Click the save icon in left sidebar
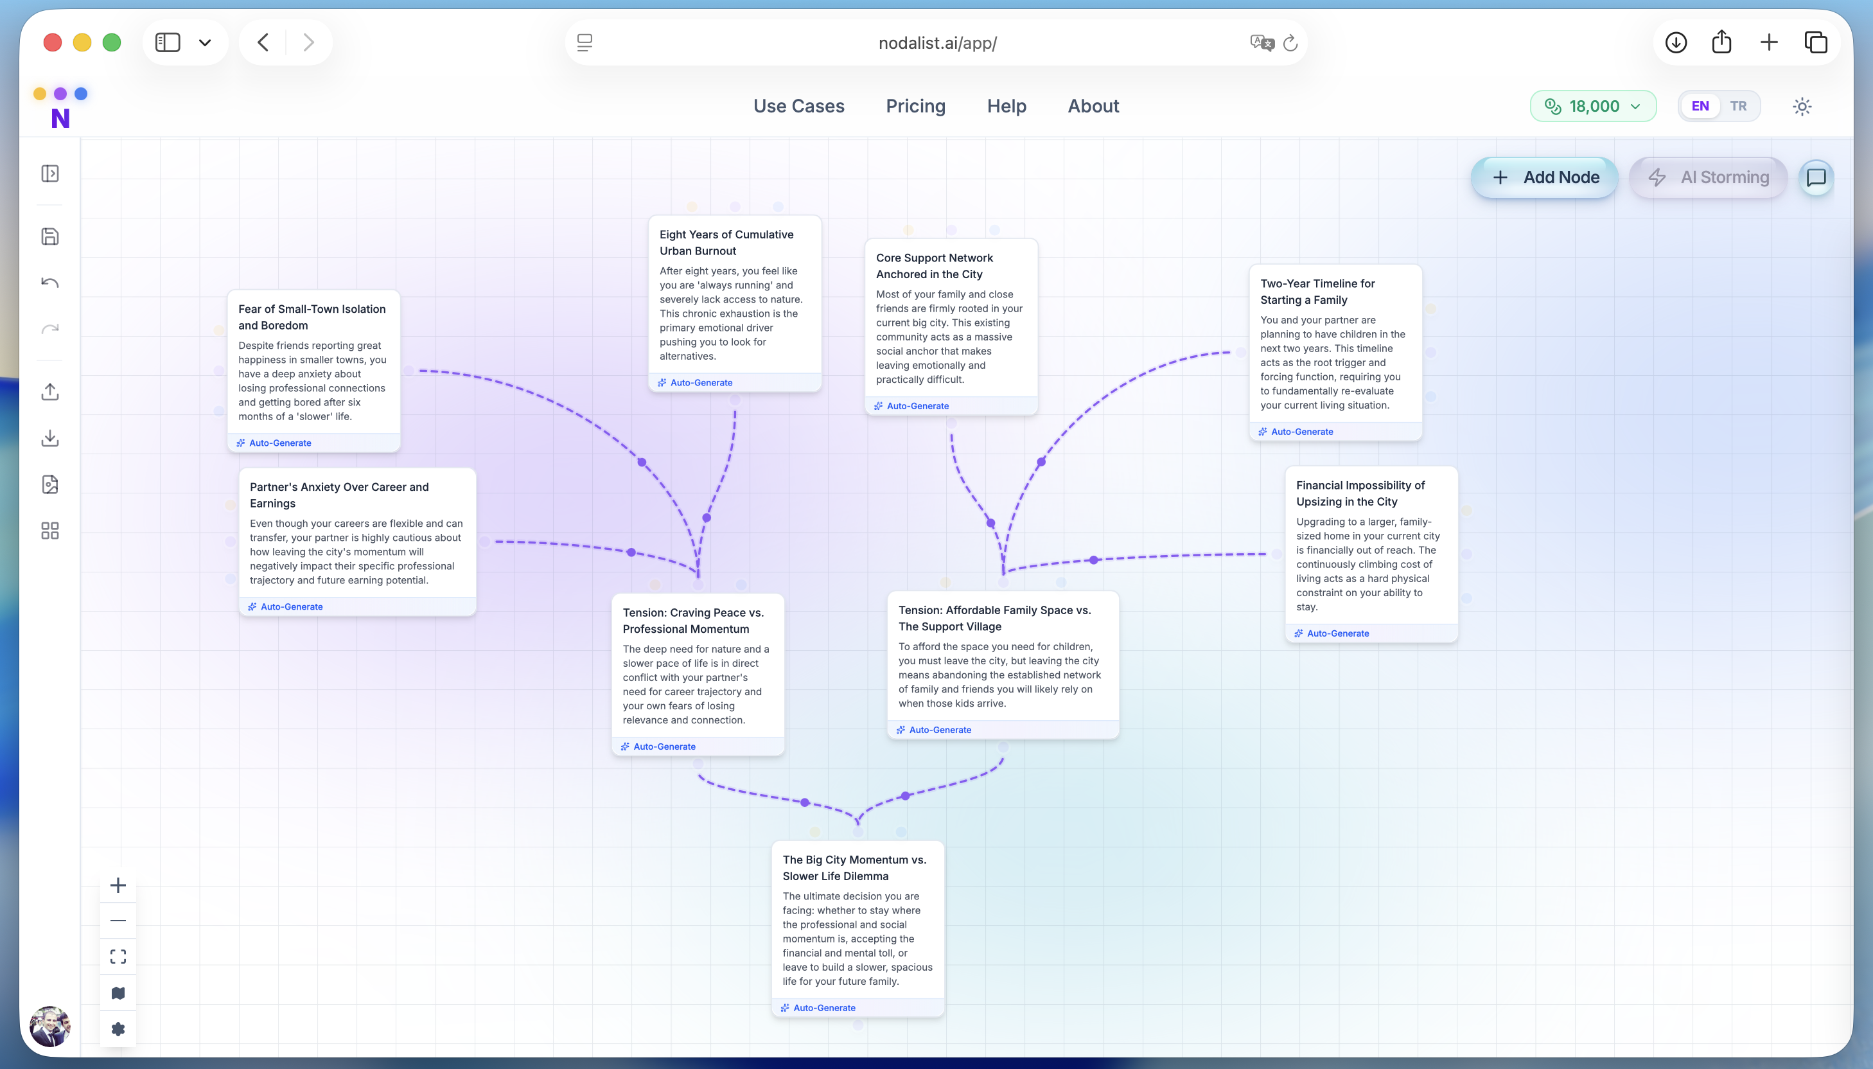This screenshot has width=1873, height=1069. [x=50, y=236]
